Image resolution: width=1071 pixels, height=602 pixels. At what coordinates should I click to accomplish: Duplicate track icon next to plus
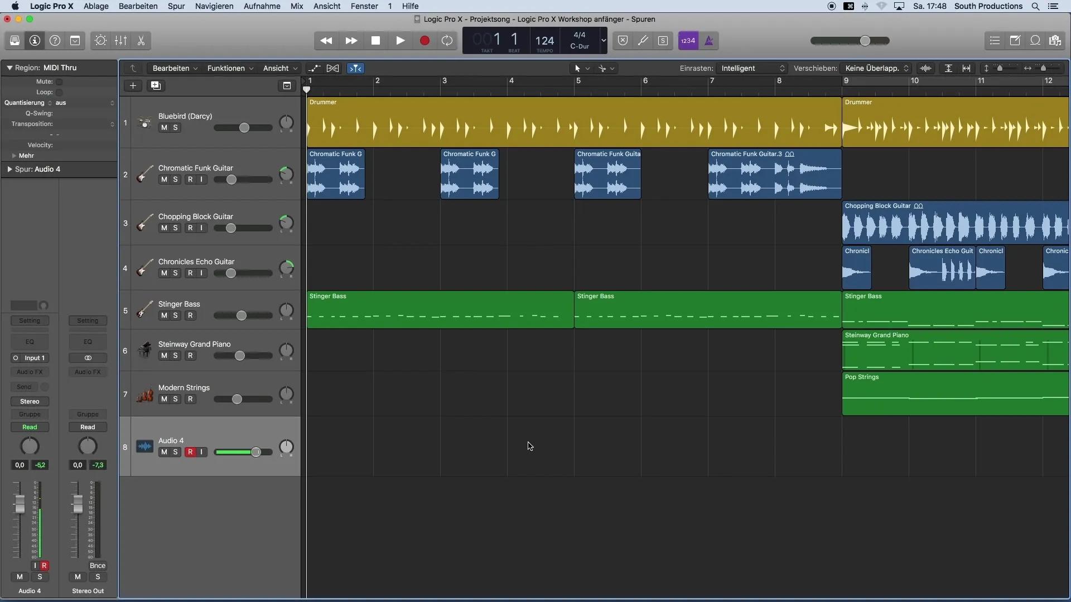(x=156, y=86)
